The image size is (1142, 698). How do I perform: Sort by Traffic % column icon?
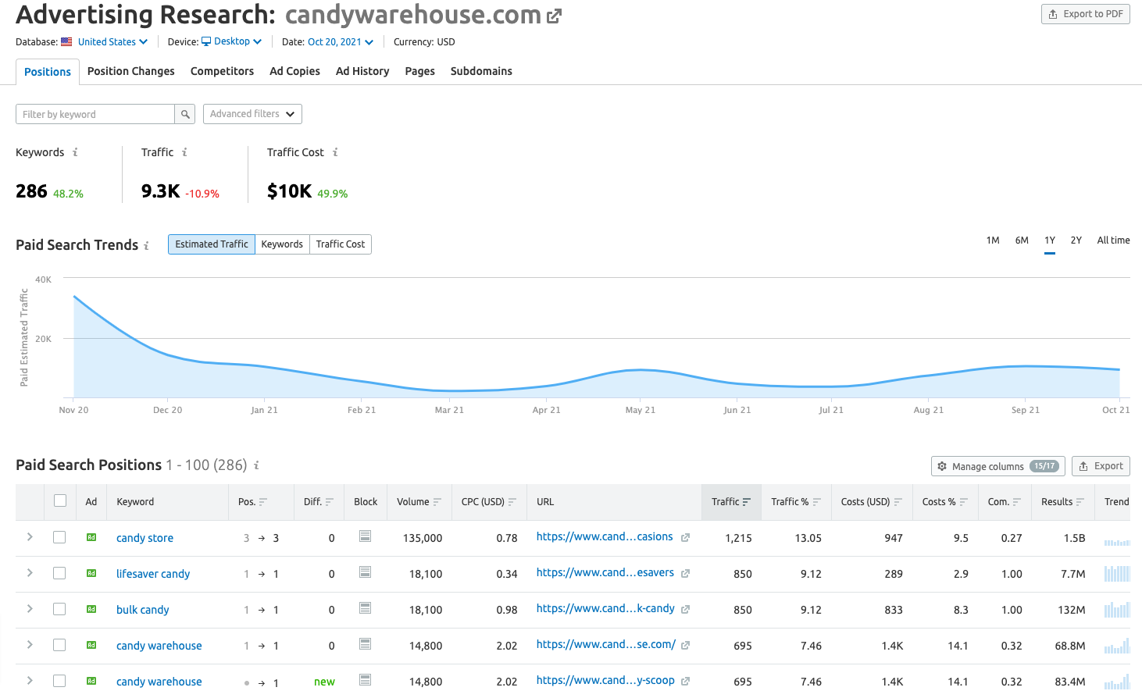pos(817,502)
